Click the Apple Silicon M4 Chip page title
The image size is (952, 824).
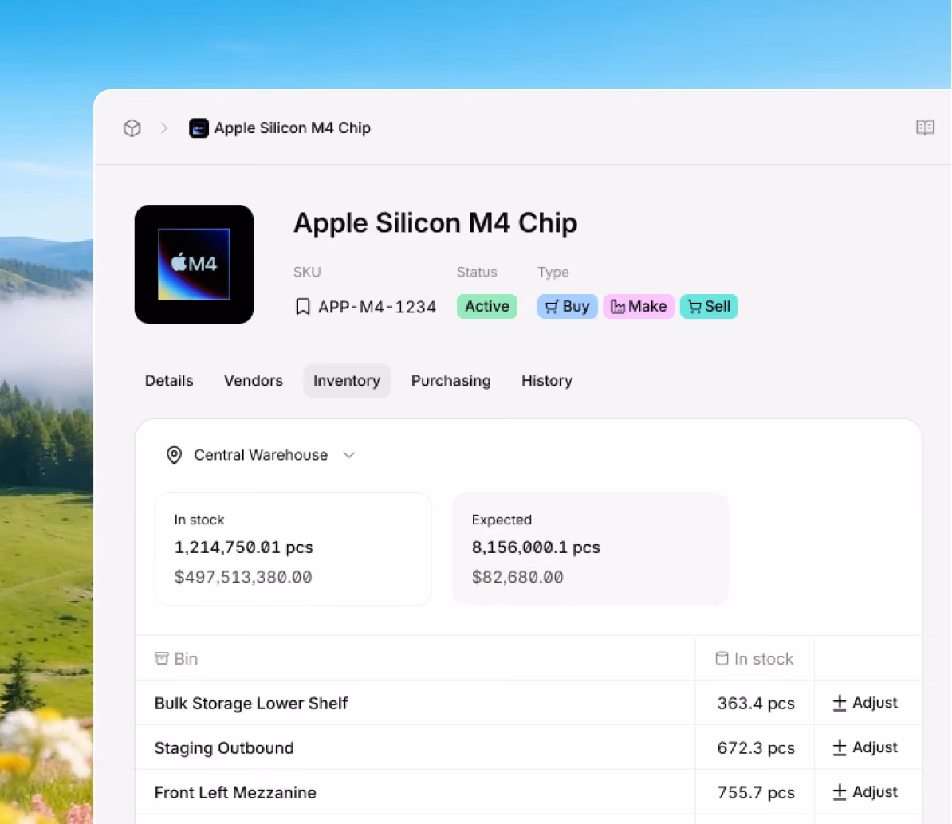[435, 222]
